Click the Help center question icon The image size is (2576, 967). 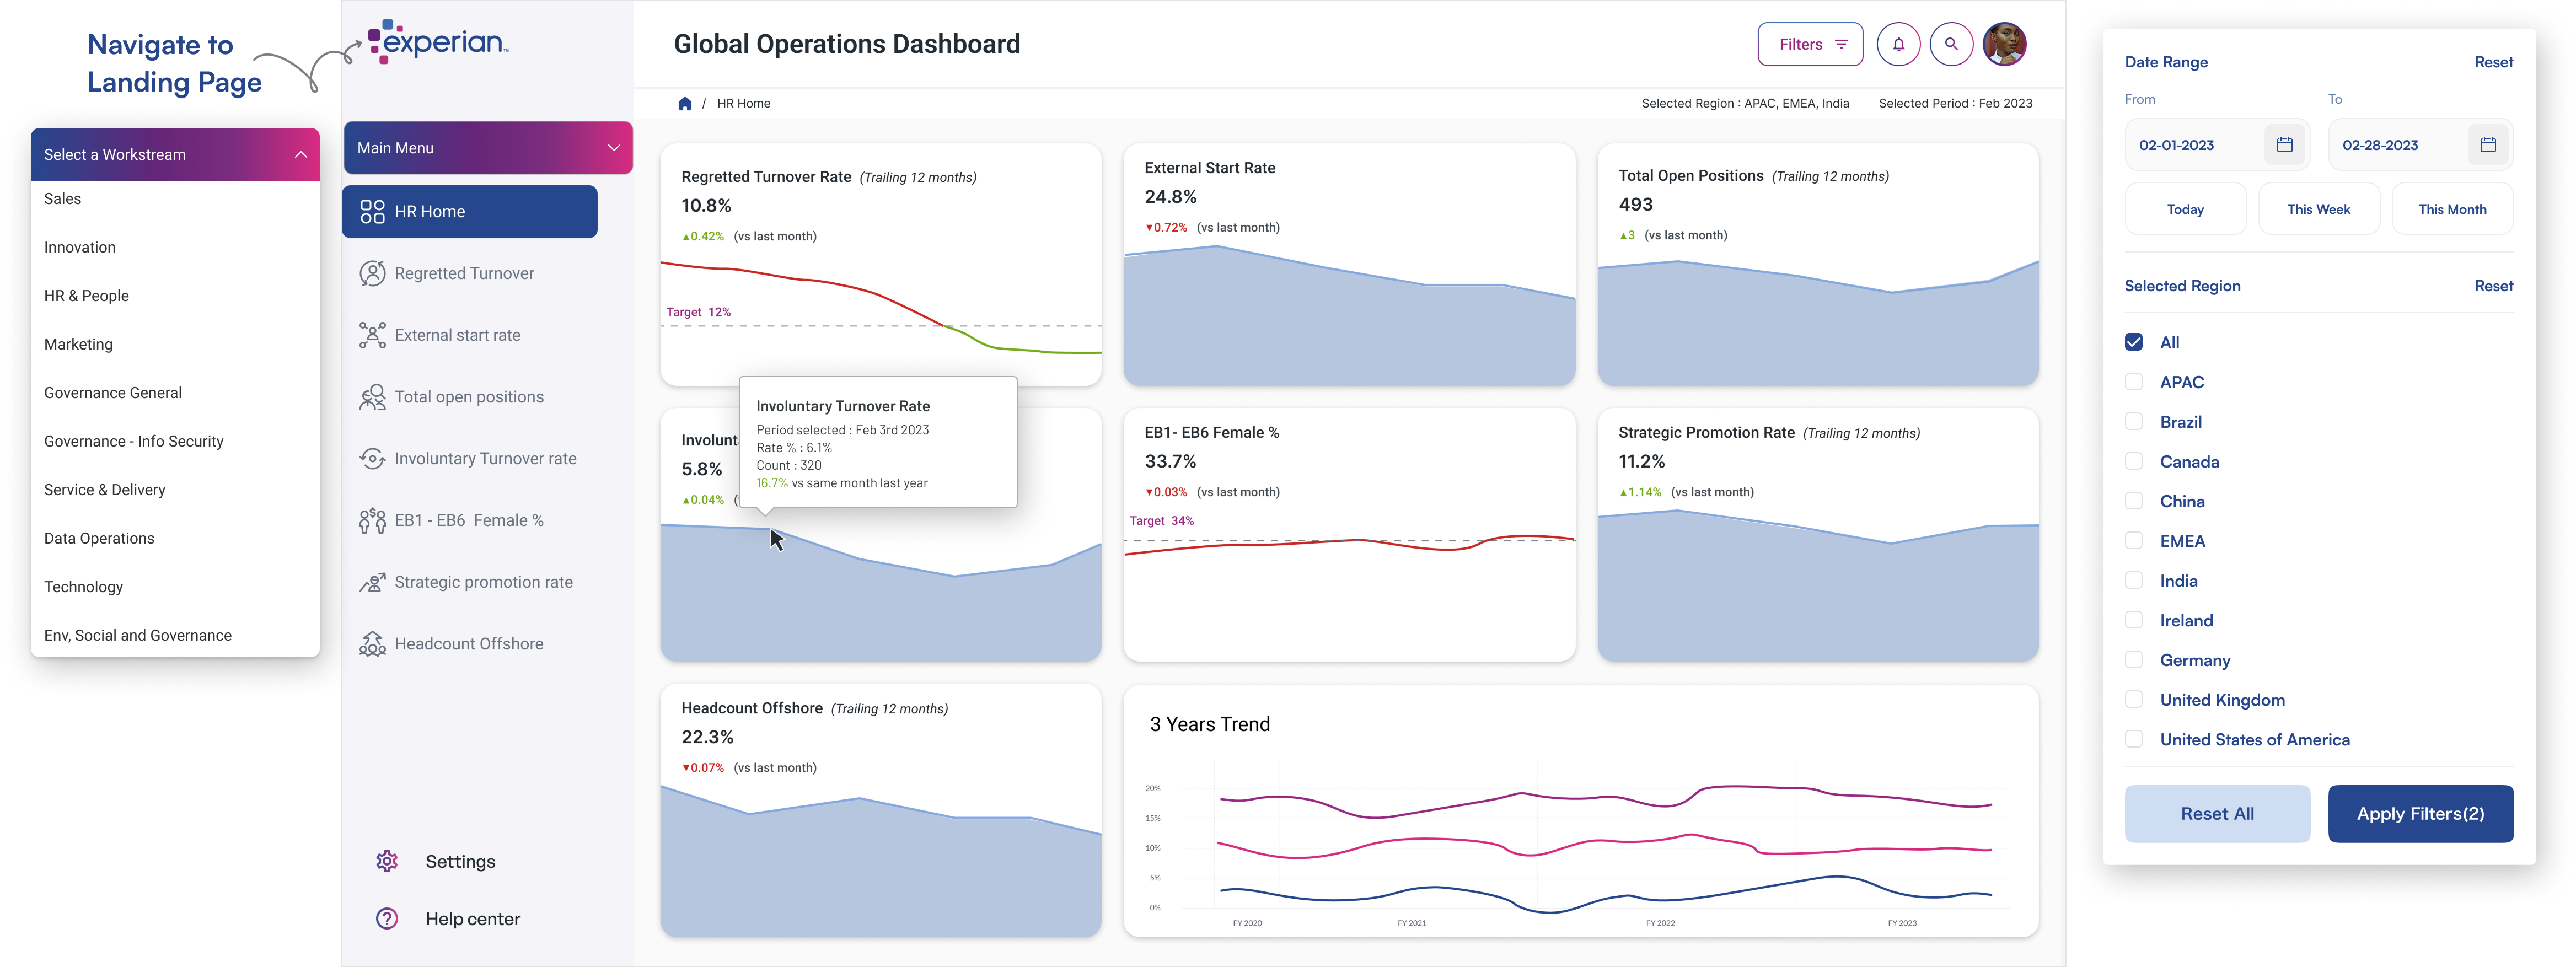point(387,918)
